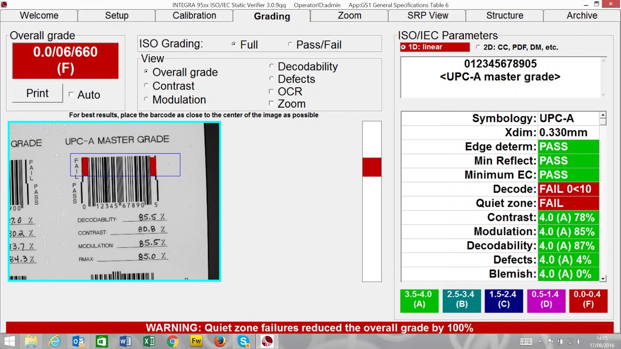
Task: Click the quiet zone warning banner
Action: [310, 328]
